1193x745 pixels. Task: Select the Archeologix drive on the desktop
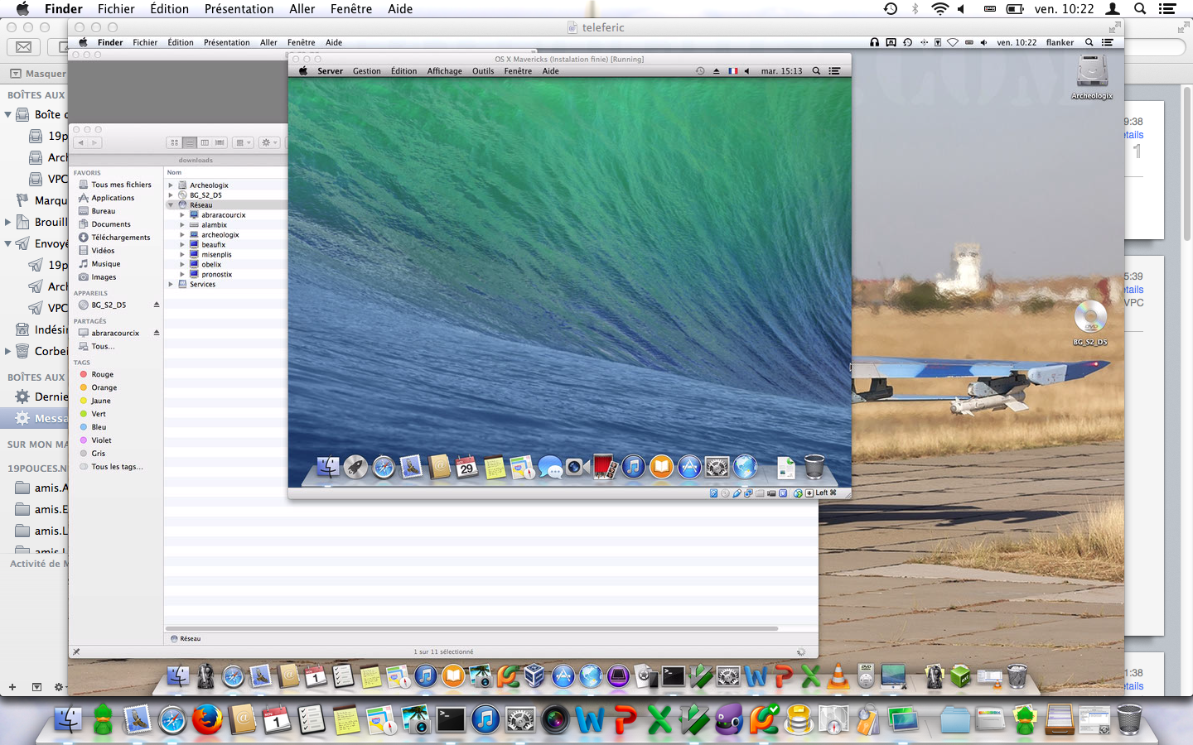click(1092, 73)
